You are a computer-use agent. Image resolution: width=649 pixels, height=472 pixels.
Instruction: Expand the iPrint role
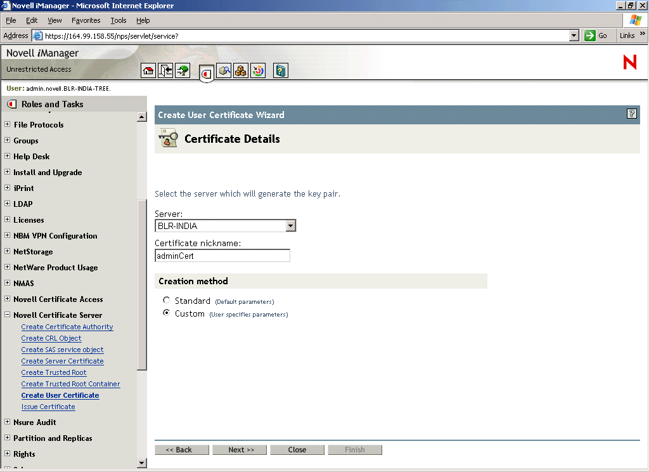7,187
